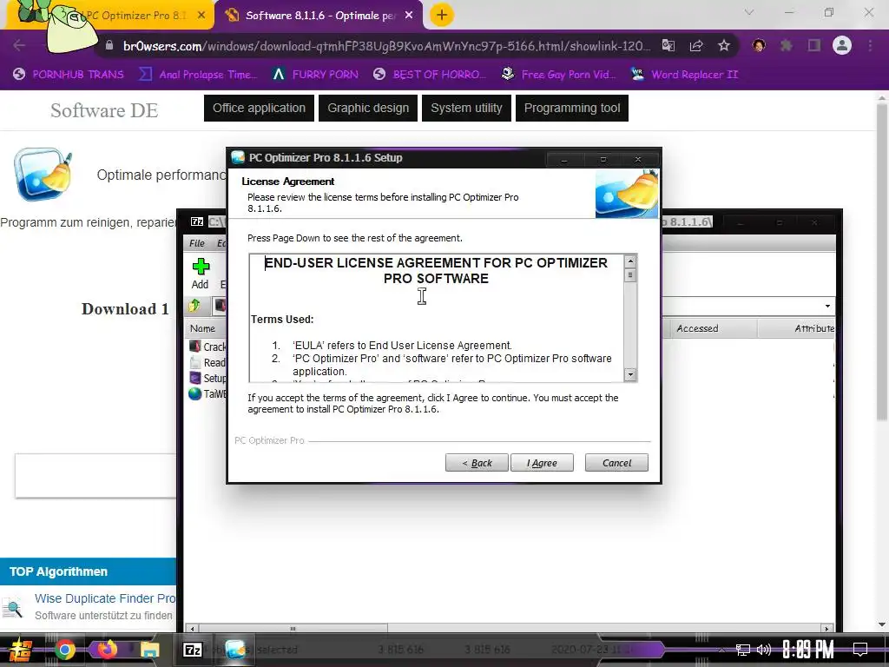Click the 8:09 PM clock
Screen dimensions: 889x667
807,650
